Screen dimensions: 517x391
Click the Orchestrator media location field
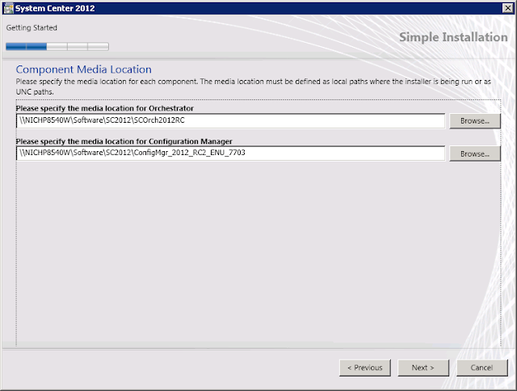point(230,120)
